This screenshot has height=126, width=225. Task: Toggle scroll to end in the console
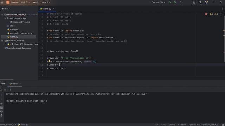(x=1, y=107)
